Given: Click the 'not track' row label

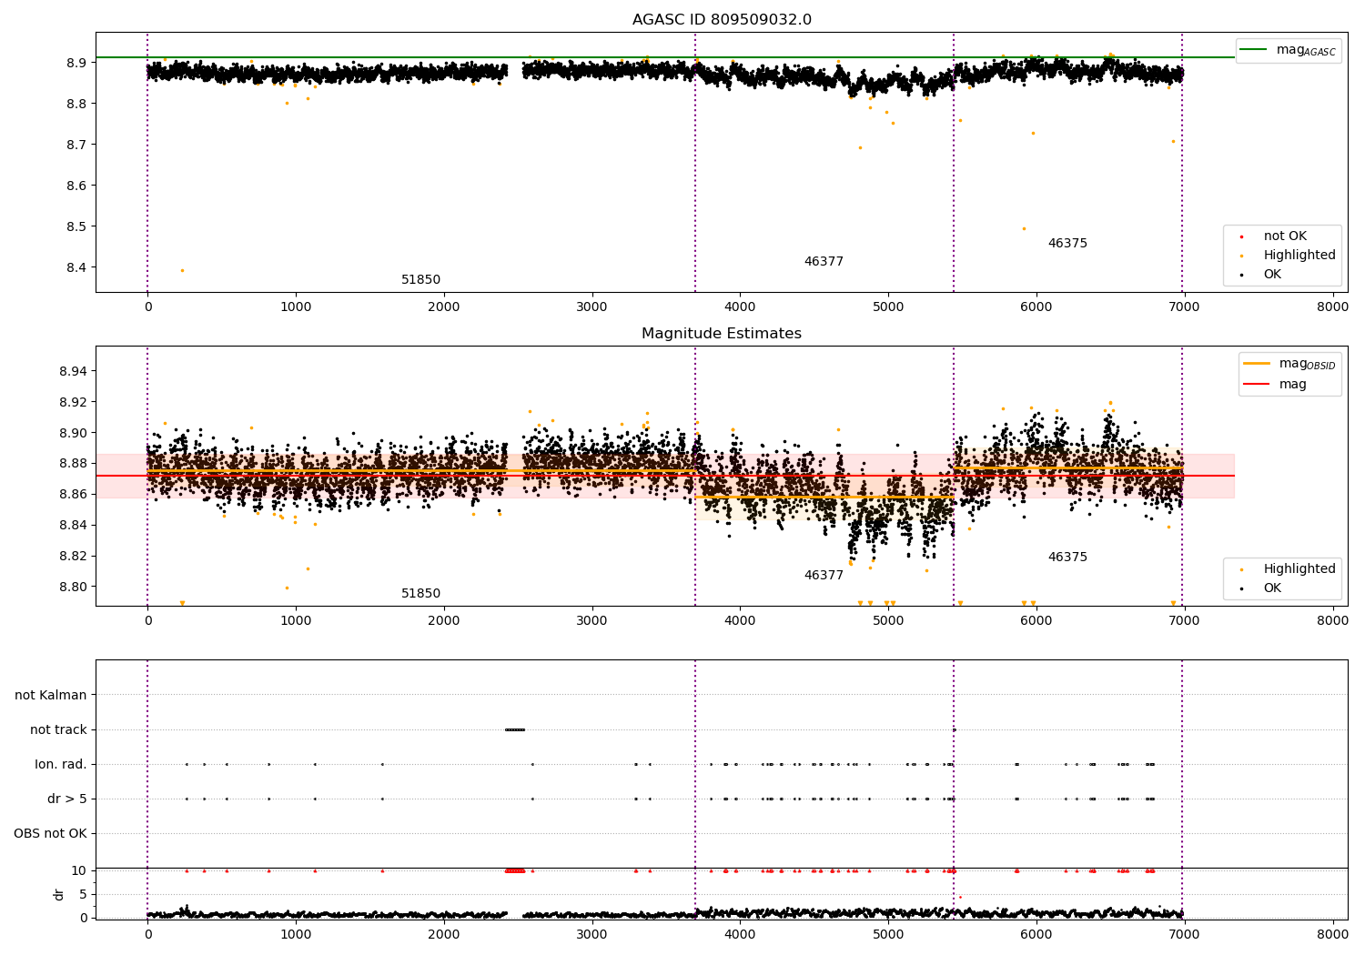Looking at the screenshot, I should tap(58, 730).
